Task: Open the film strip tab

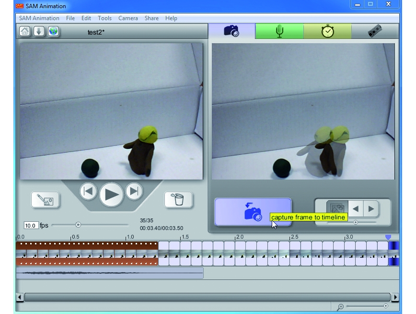Action: coord(375,31)
